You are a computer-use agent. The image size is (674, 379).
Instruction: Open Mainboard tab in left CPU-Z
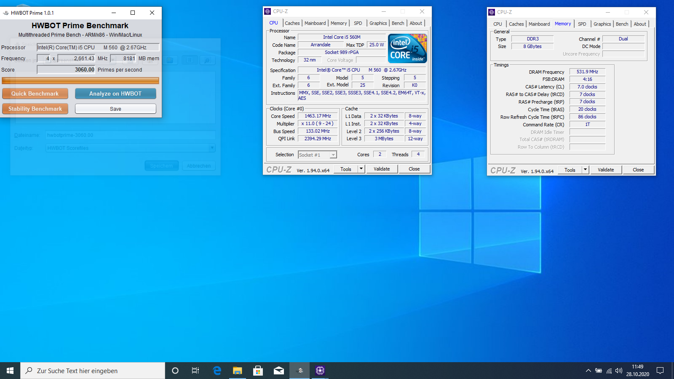click(315, 23)
